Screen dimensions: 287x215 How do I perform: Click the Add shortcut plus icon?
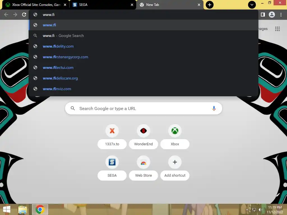(x=175, y=162)
